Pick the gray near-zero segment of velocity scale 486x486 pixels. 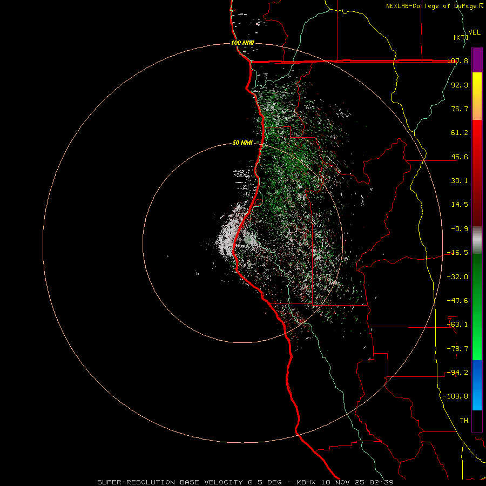(477, 240)
